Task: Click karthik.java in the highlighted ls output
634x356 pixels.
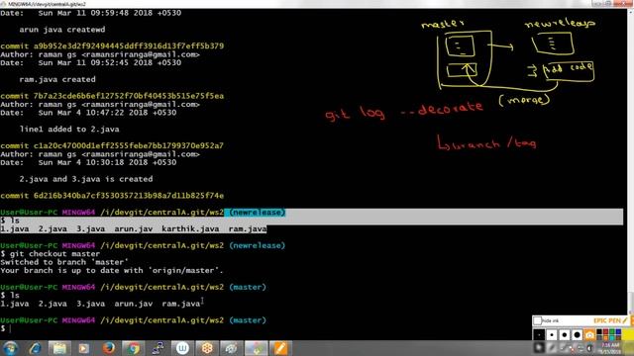Action: (x=190, y=228)
